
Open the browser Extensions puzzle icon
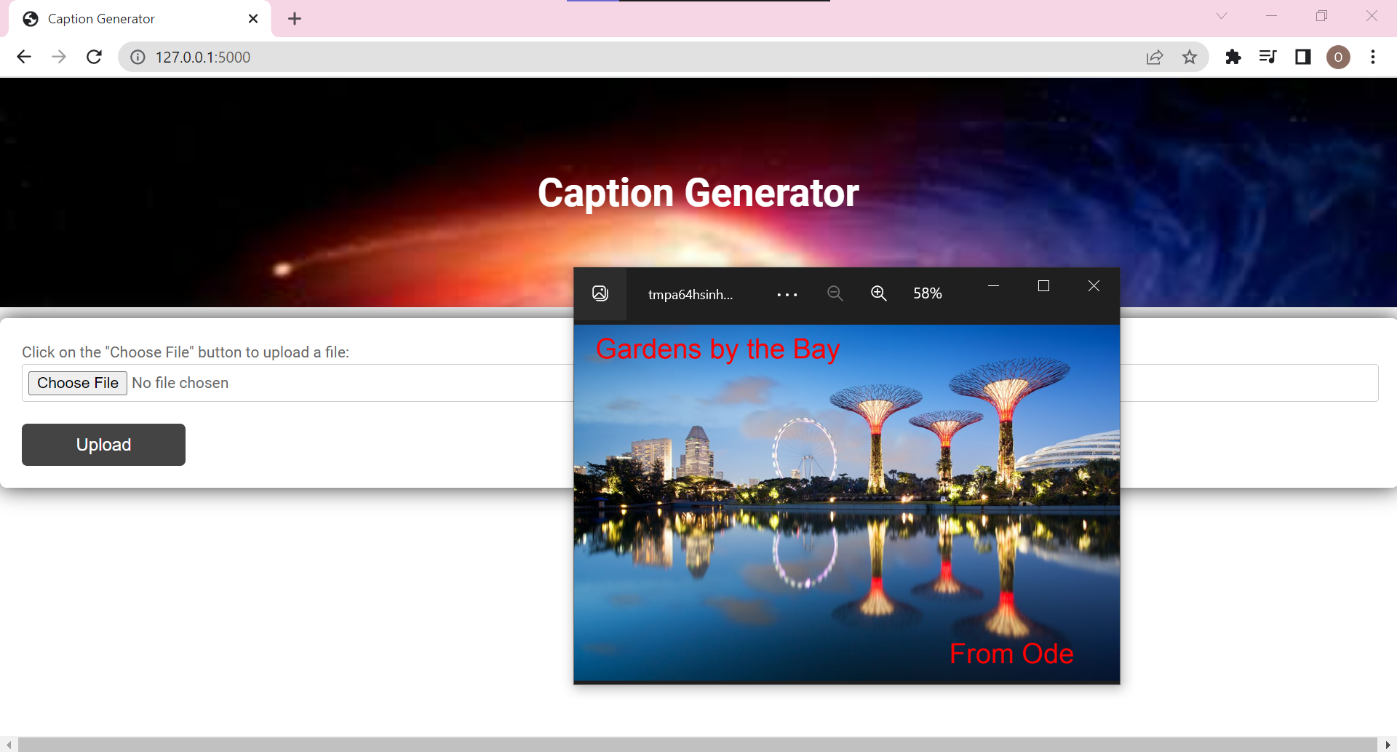point(1233,57)
